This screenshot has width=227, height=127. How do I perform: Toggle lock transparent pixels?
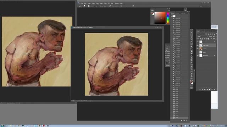click(x=200, y=39)
